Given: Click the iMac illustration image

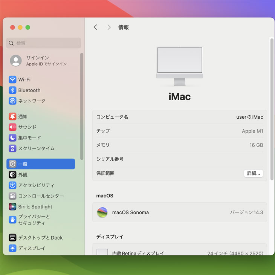Looking at the screenshot, I should click(x=180, y=66).
